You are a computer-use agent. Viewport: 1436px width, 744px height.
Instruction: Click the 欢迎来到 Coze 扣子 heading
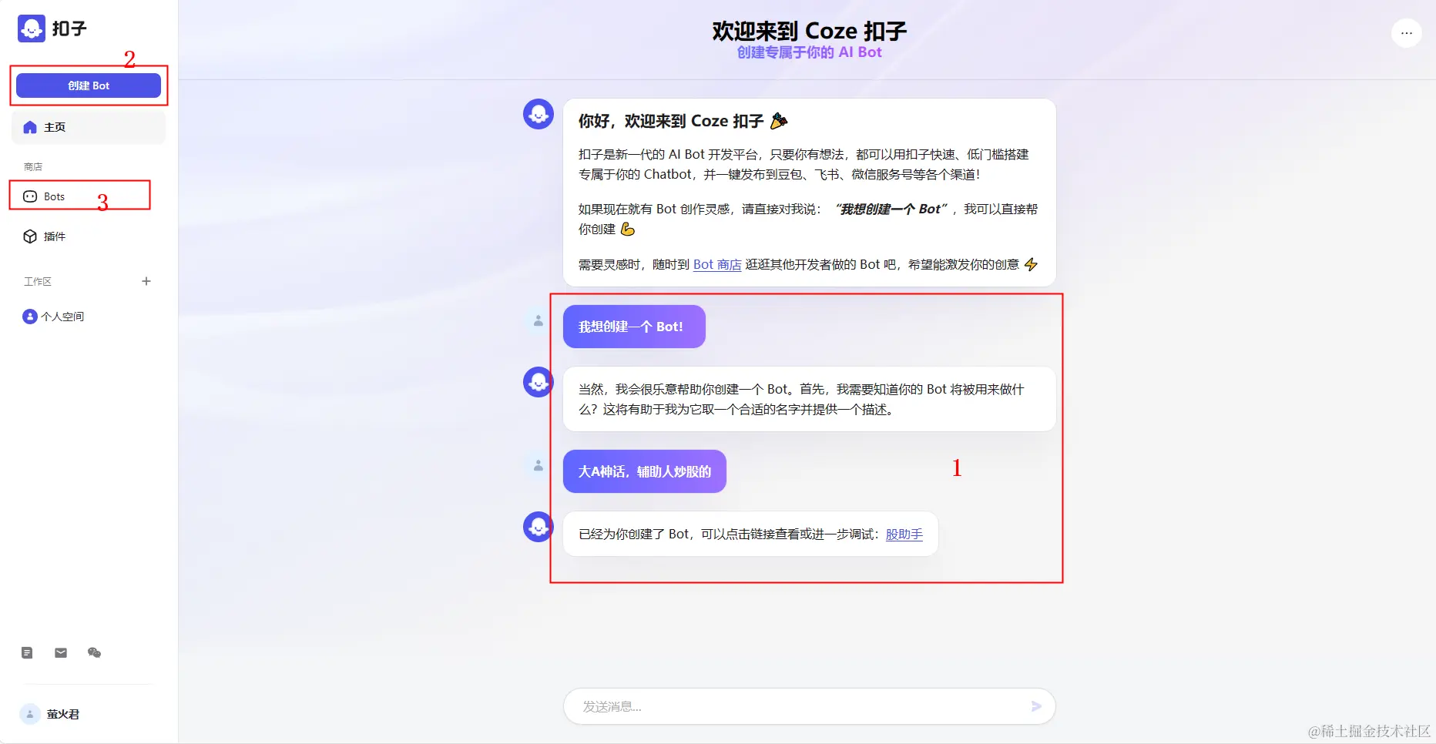[809, 31]
